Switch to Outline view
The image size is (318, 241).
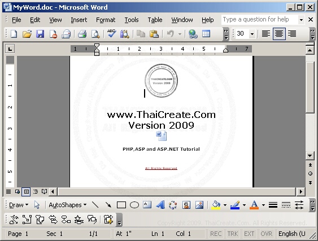36,191
